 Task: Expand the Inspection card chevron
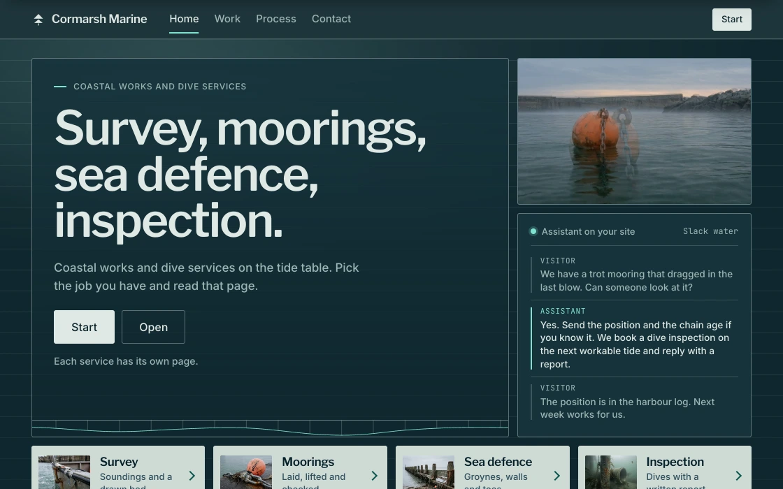point(738,476)
